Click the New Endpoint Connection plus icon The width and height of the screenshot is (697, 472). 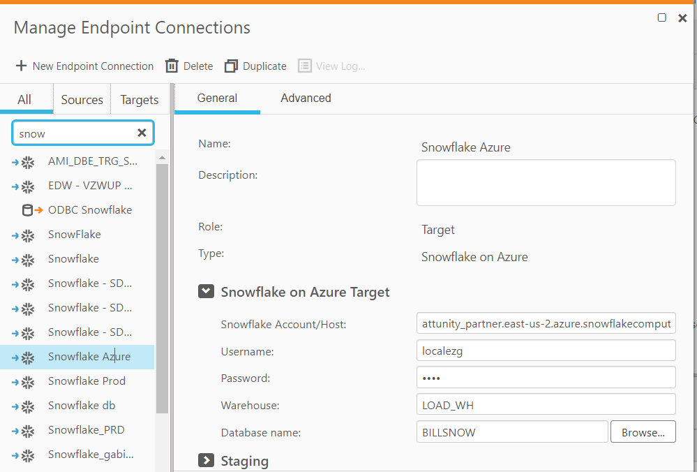(21, 66)
